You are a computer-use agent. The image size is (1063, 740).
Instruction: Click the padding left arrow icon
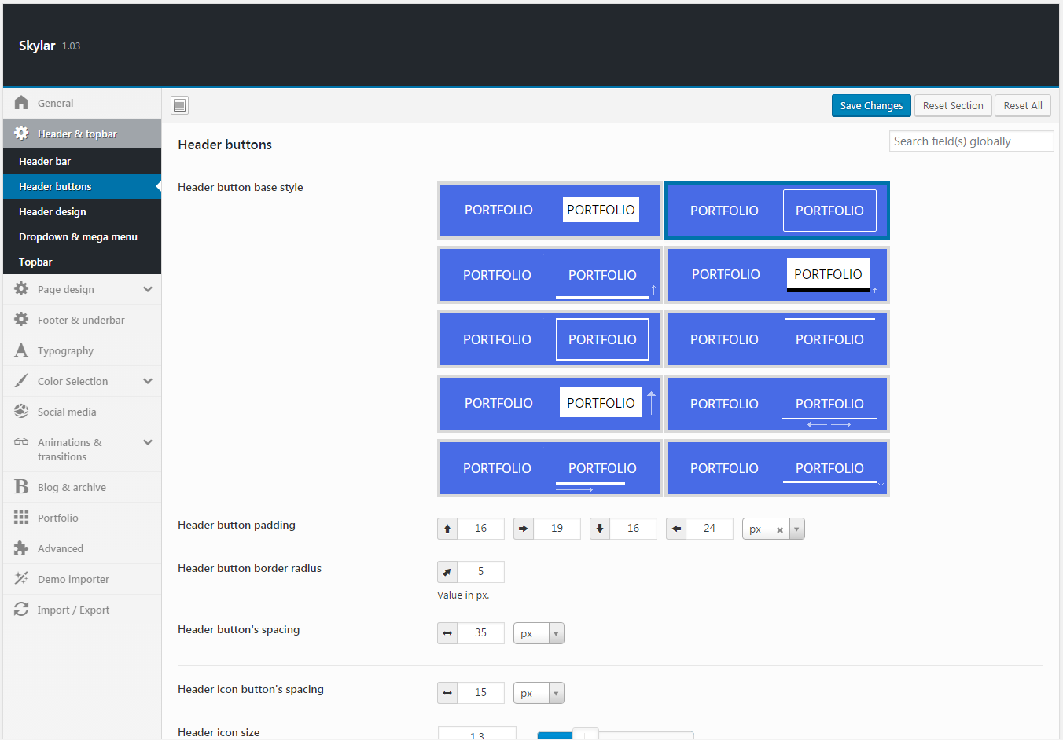676,529
